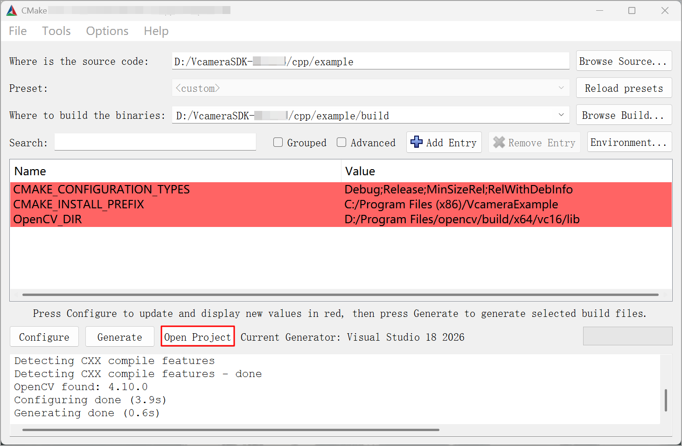
Task: Click the 'Generating done (0.6s)' log line
Action: (87, 413)
